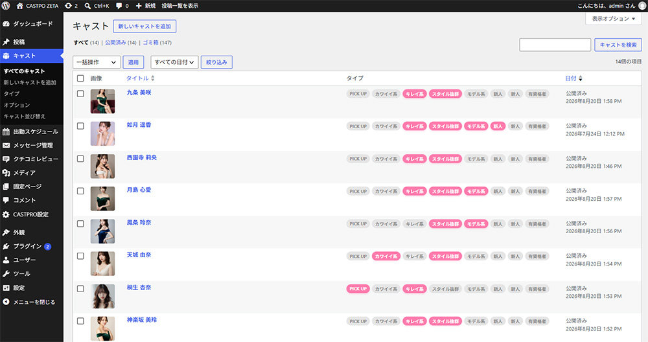Open すべてのキャスト submenu item

pyautogui.click(x=24, y=71)
